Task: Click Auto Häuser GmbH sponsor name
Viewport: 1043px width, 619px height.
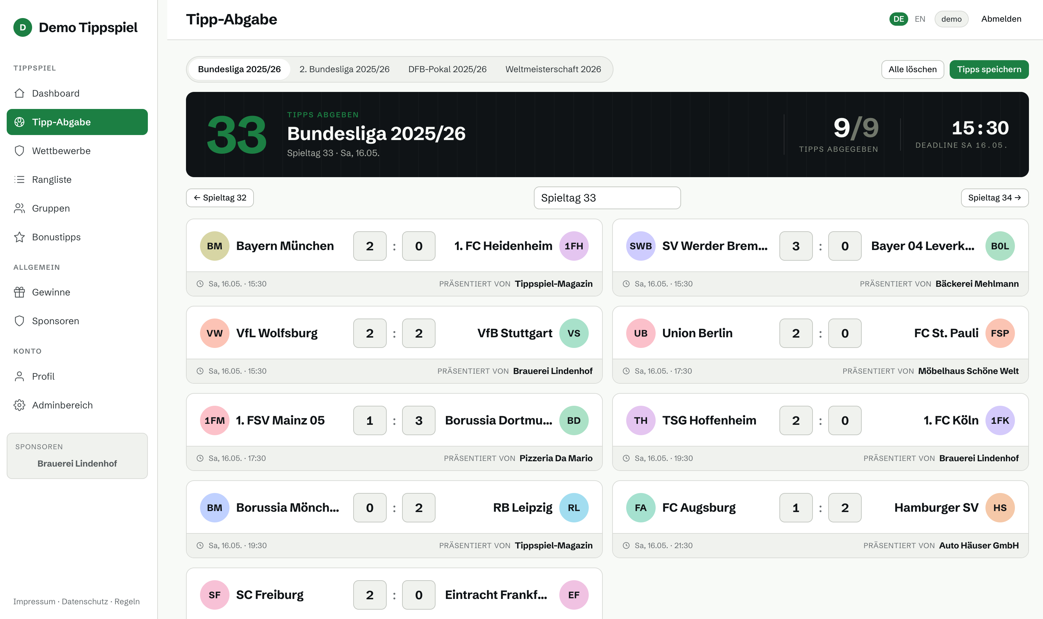Action: (979, 545)
